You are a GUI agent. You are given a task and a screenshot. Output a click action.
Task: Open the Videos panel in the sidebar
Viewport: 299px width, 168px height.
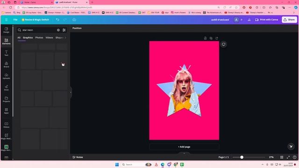pos(6,125)
